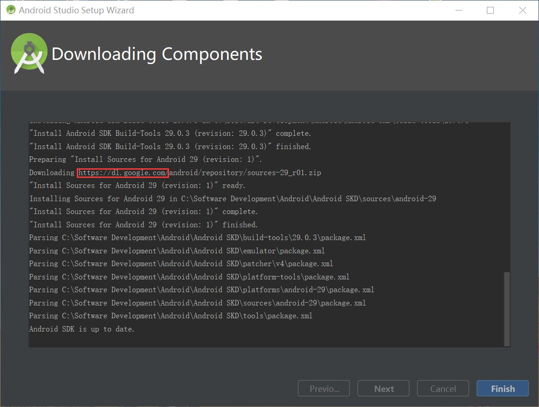
Task: Click 'Installing Sources for Android 29' log line
Action: click(x=233, y=199)
